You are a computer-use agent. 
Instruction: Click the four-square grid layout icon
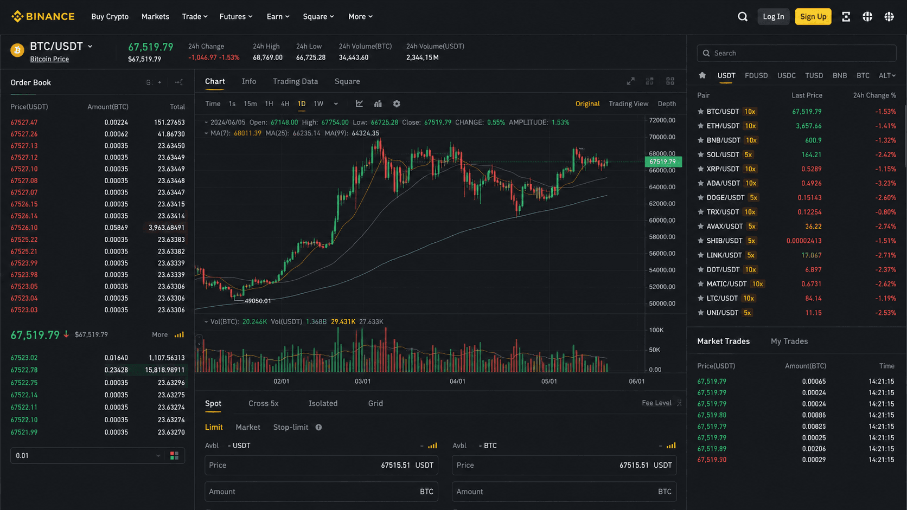[x=670, y=81]
